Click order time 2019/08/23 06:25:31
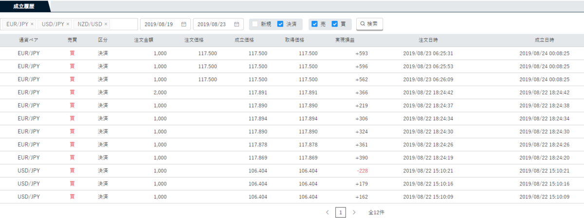The height and width of the screenshot is (218, 584). point(428,54)
